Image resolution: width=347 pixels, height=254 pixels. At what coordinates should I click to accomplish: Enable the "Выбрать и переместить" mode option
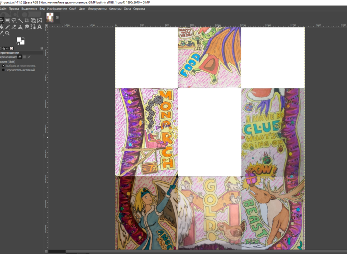[21, 66]
